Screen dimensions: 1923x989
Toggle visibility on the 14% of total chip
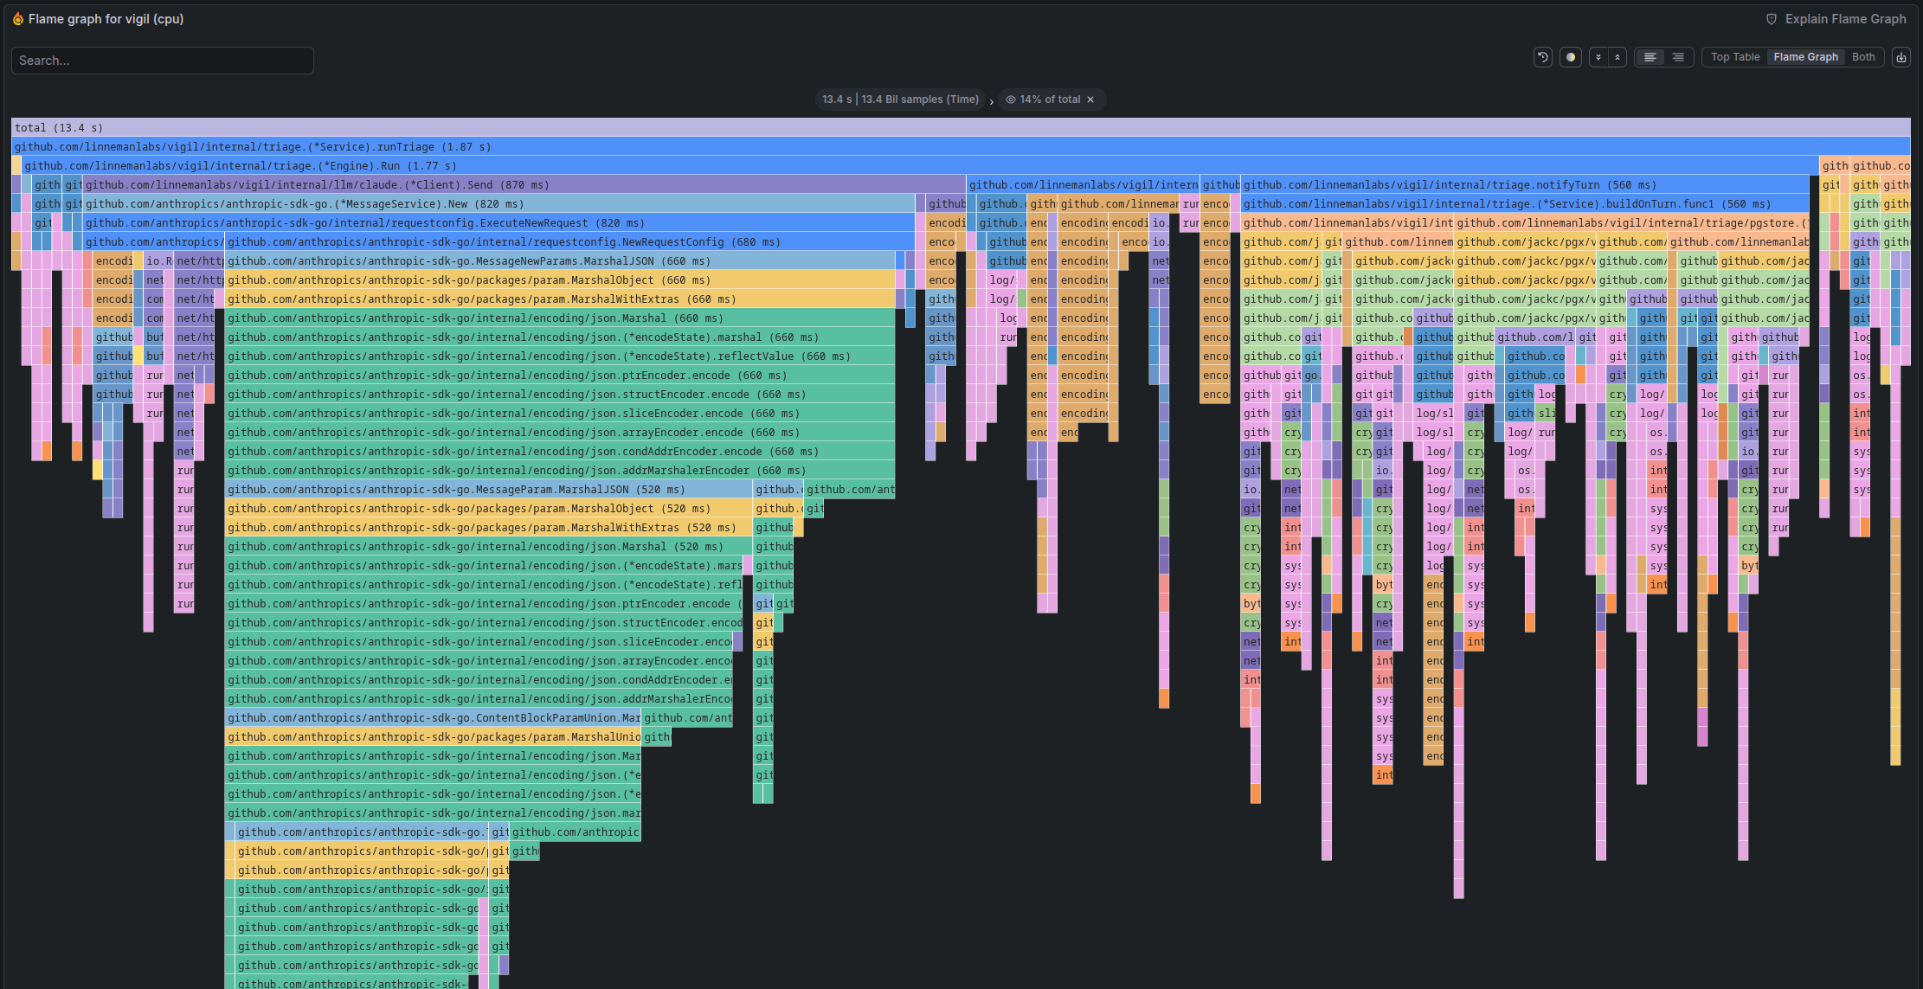[1011, 99]
